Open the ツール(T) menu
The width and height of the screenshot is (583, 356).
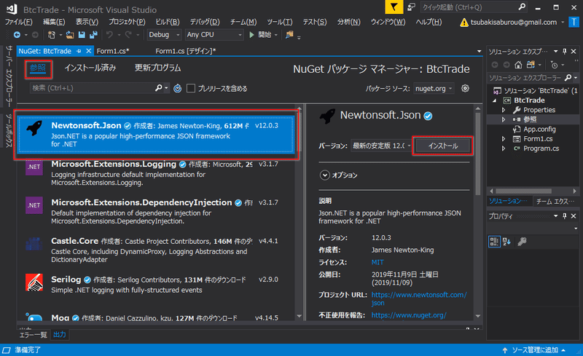pyautogui.click(x=280, y=22)
